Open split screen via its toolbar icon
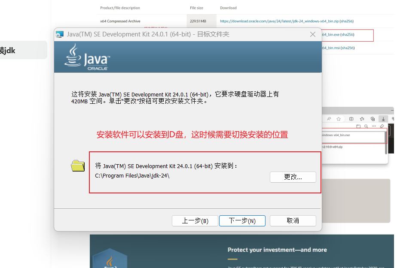This screenshot has width=397, height=268. point(351,119)
